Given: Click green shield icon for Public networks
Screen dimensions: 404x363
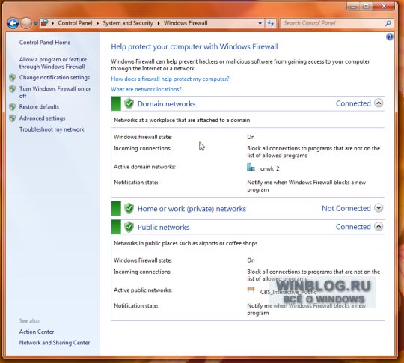Looking at the screenshot, I should pyautogui.click(x=129, y=227).
